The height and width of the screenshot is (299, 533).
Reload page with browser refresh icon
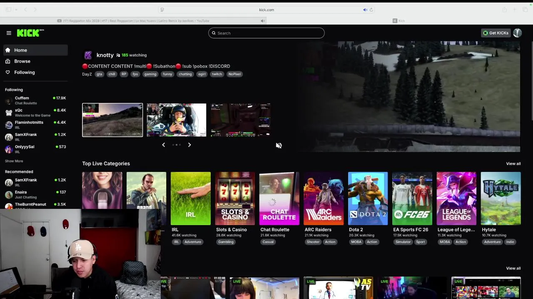pos(371,10)
